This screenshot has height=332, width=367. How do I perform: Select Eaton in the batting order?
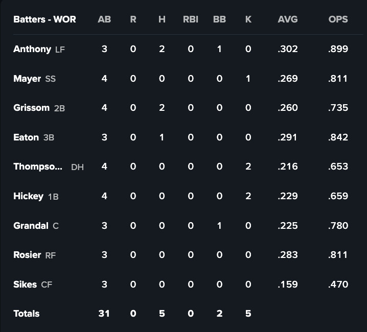[26, 137]
